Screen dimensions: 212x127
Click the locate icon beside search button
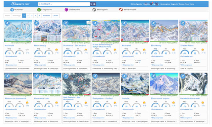click(94, 4)
